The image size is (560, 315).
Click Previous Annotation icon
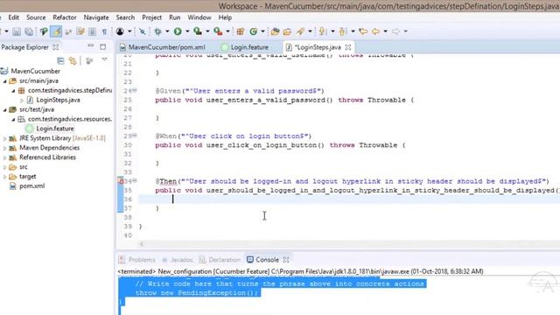343,31
